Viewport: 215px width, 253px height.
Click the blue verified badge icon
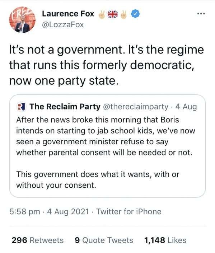[x=135, y=14]
